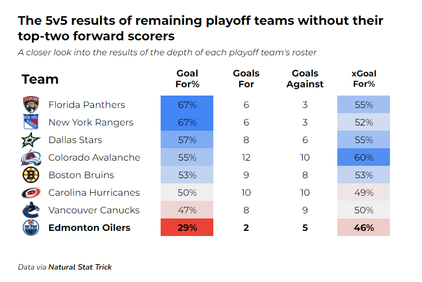Click the Carolina Hurricanes logo
The height and width of the screenshot is (282, 422).
[x=30, y=193]
